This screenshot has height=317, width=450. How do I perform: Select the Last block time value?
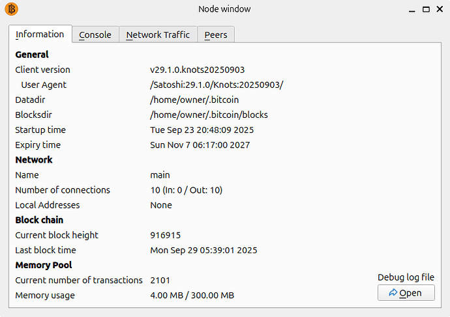click(203, 250)
